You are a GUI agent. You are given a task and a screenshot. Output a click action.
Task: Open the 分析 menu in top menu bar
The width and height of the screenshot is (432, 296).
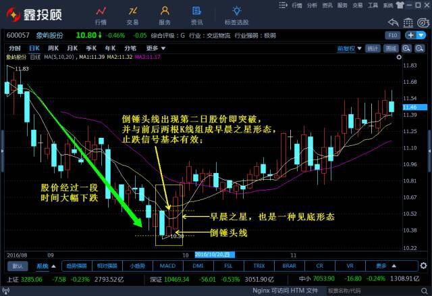[312, 5]
